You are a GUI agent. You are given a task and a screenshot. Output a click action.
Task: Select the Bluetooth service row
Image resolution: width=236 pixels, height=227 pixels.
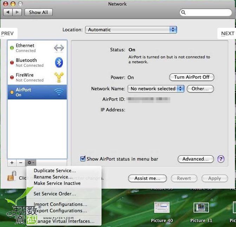[37, 63]
